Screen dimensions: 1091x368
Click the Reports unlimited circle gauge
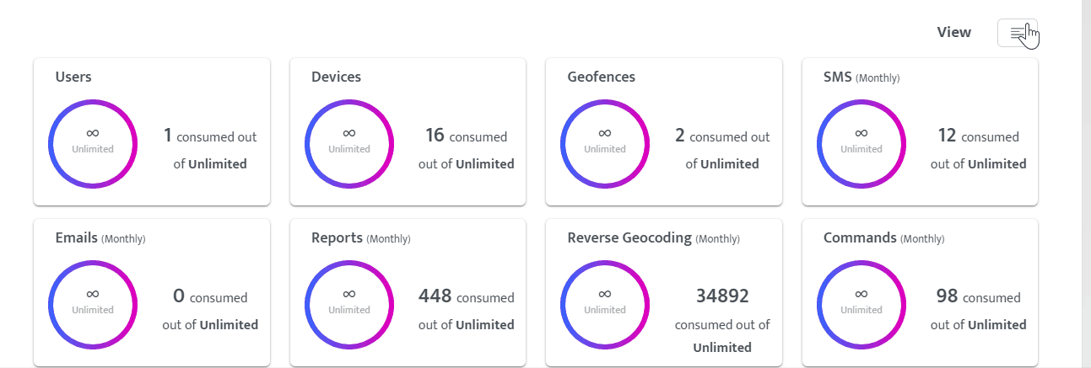point(349,304)
